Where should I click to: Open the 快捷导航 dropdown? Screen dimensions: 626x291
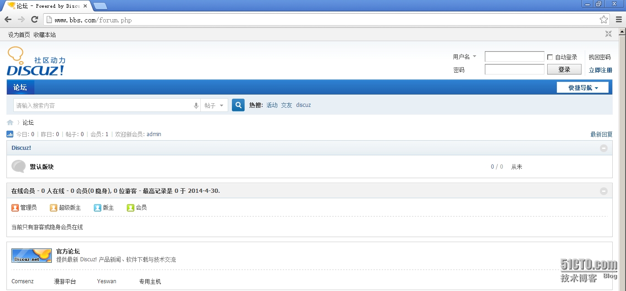[x=583, y=88]
